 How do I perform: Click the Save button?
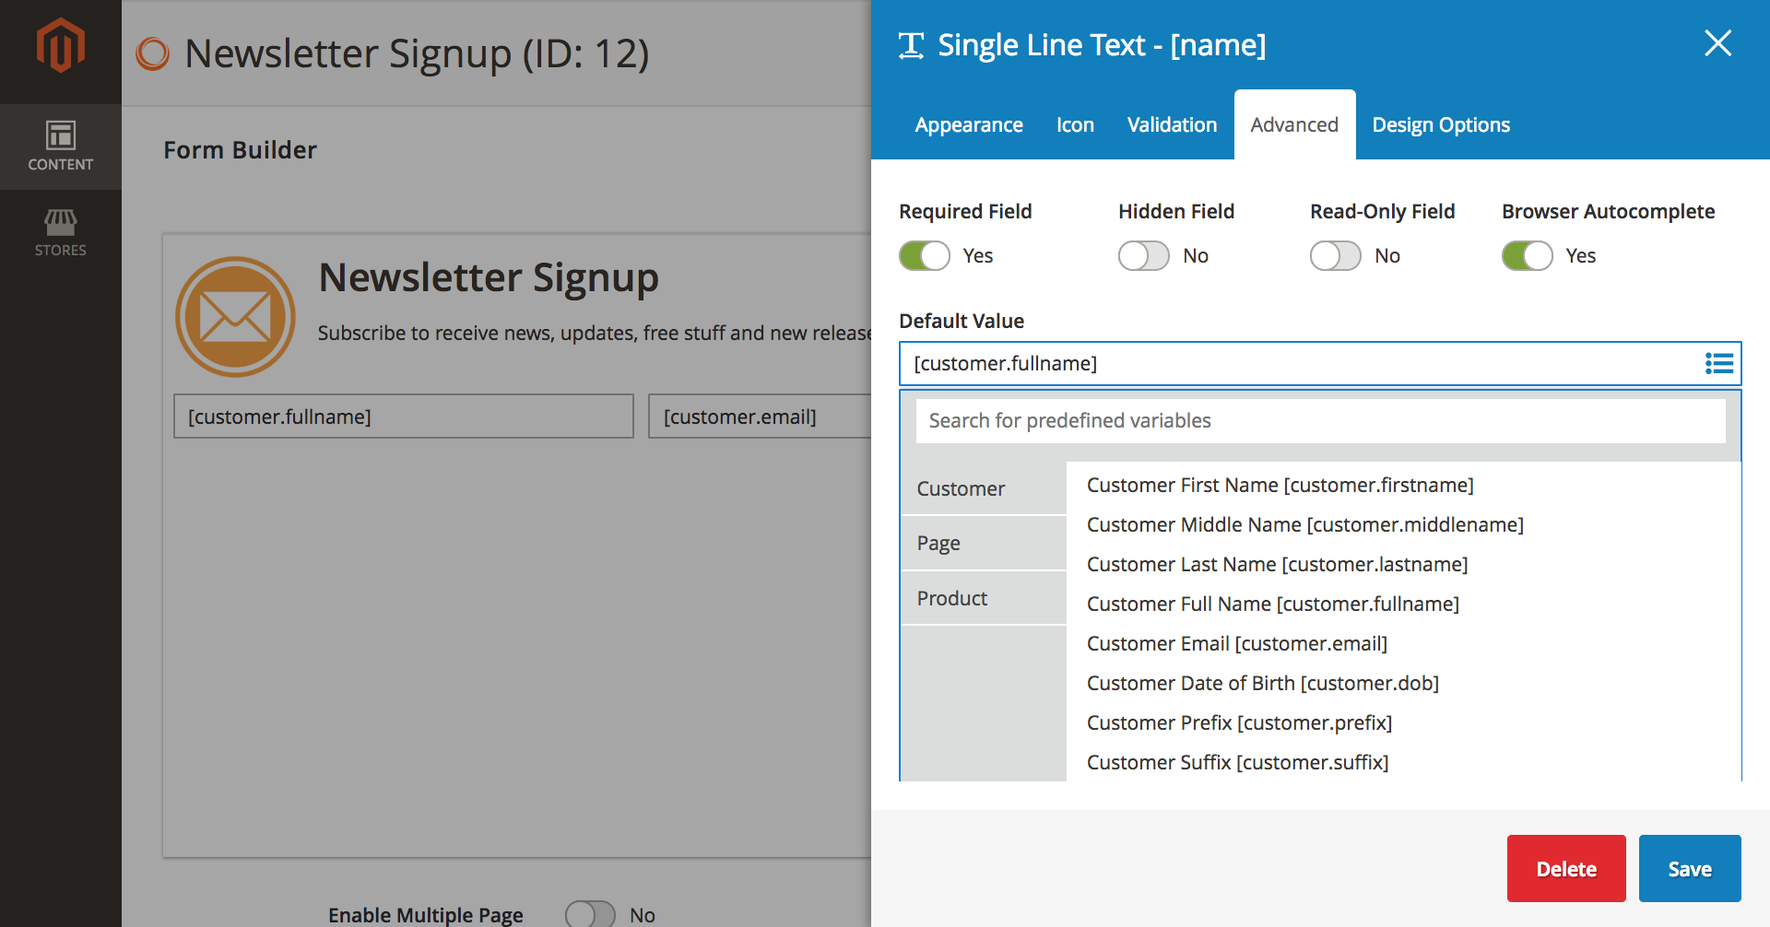(1690, 868)
